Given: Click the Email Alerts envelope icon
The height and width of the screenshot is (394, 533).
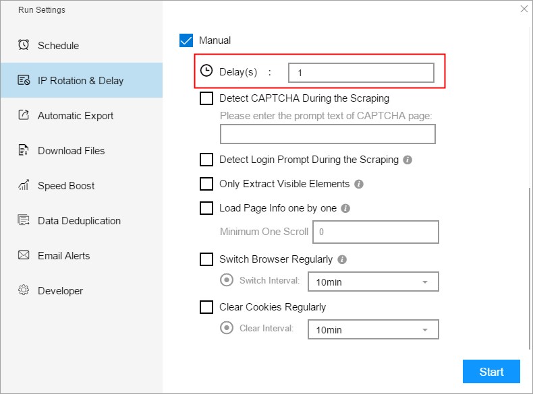Looking at the screenshot, I should 24,255.
